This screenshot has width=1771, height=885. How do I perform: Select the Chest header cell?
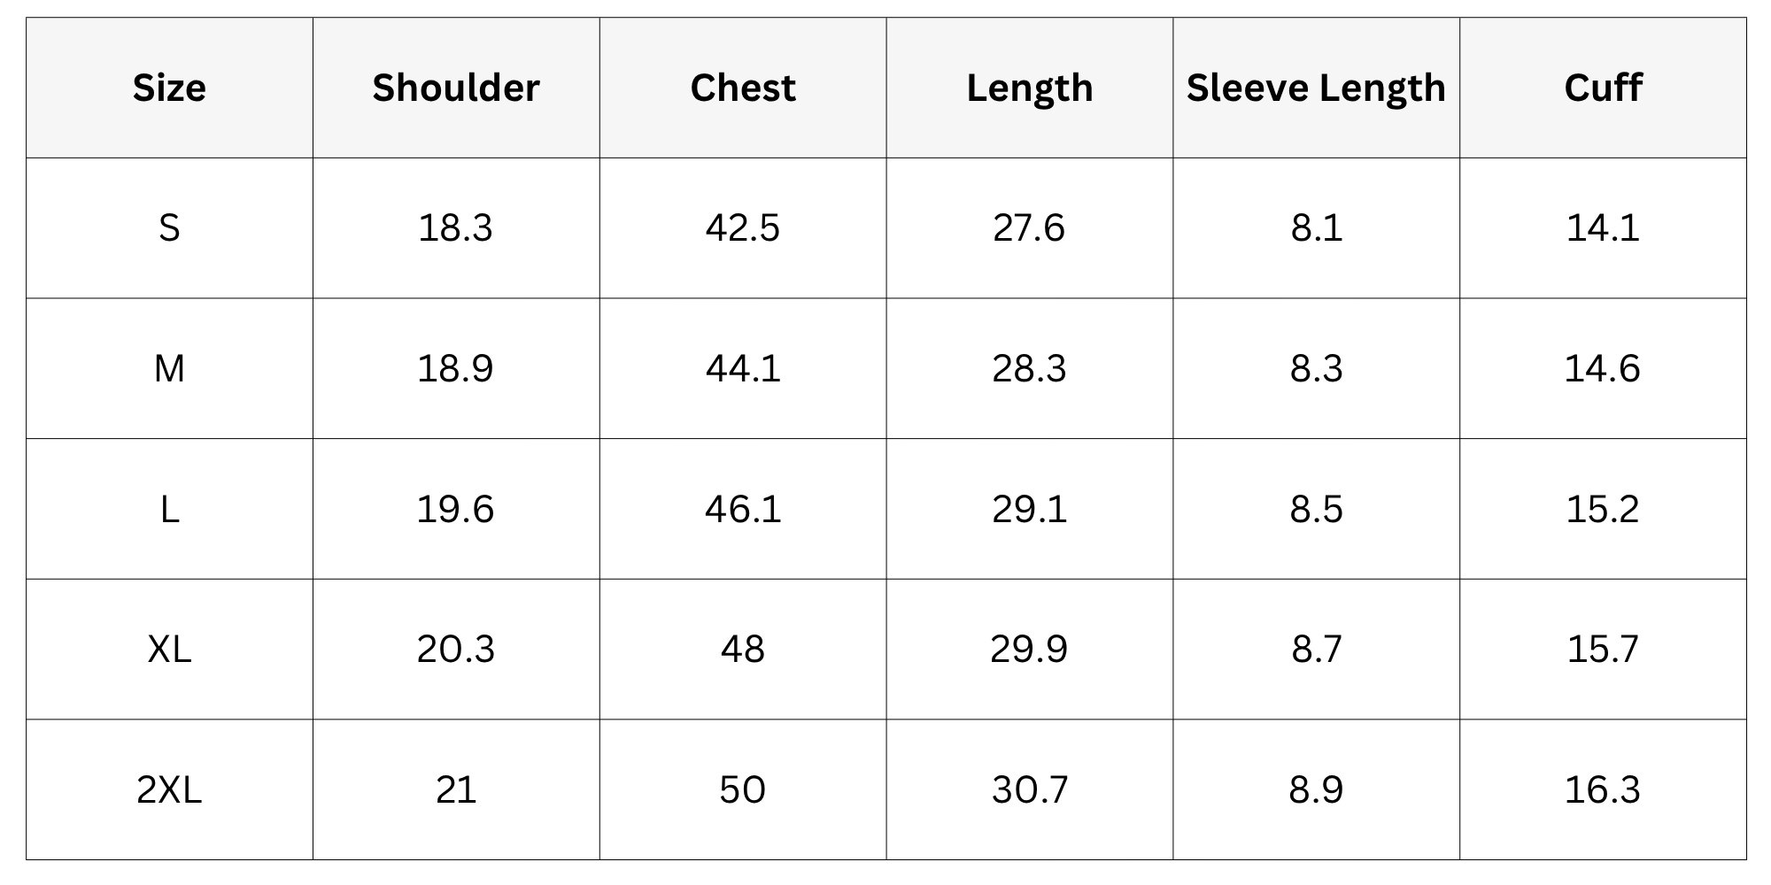(x=743, y=88)
